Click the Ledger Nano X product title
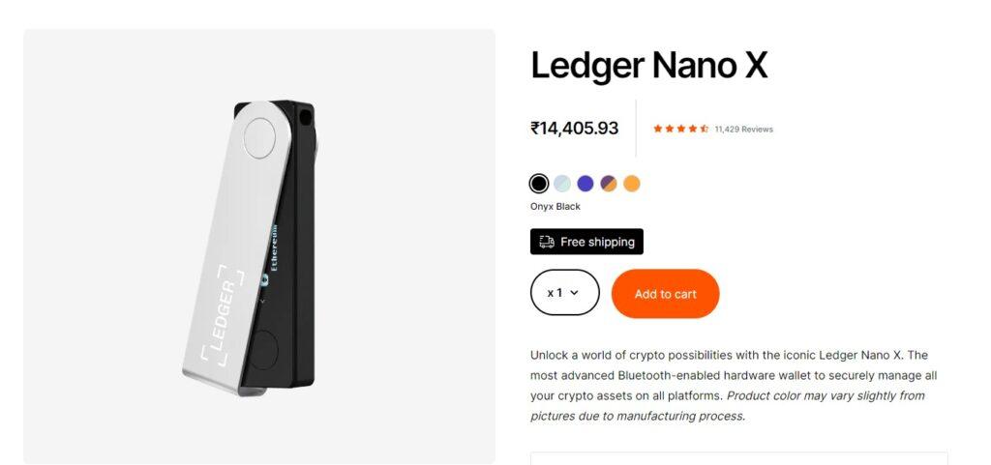 coord(648,66)
